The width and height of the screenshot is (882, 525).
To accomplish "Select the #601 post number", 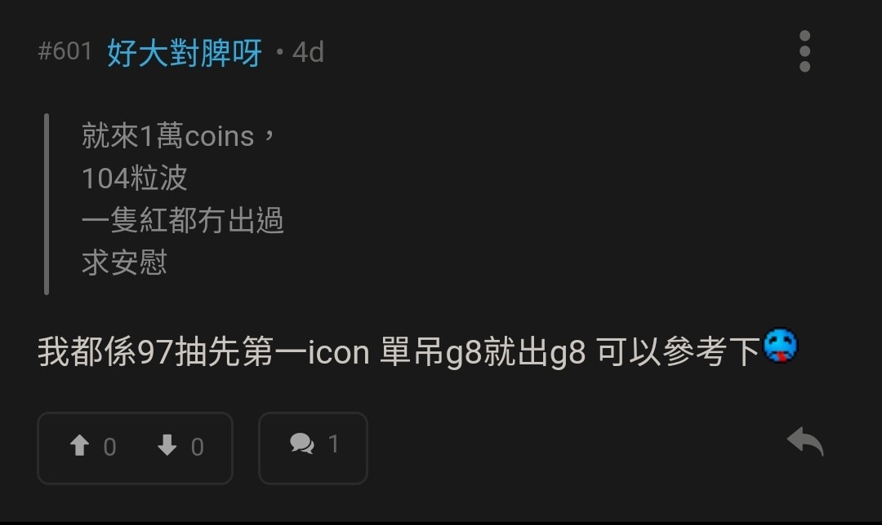I will tap(65, 51).
